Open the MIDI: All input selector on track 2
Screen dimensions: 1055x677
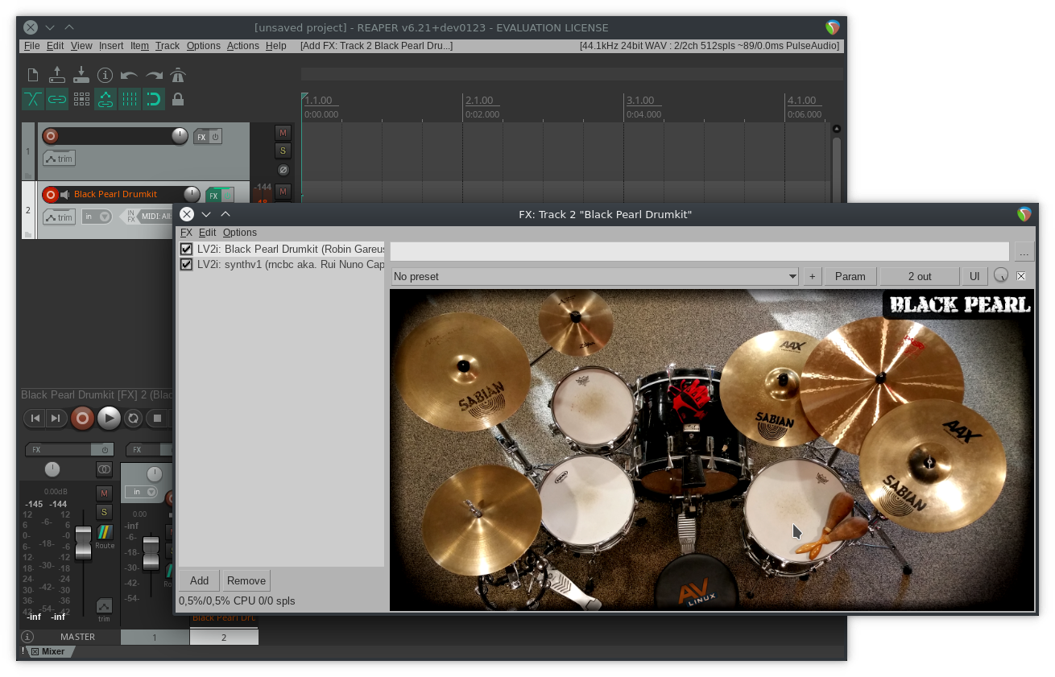coord(156,216)
